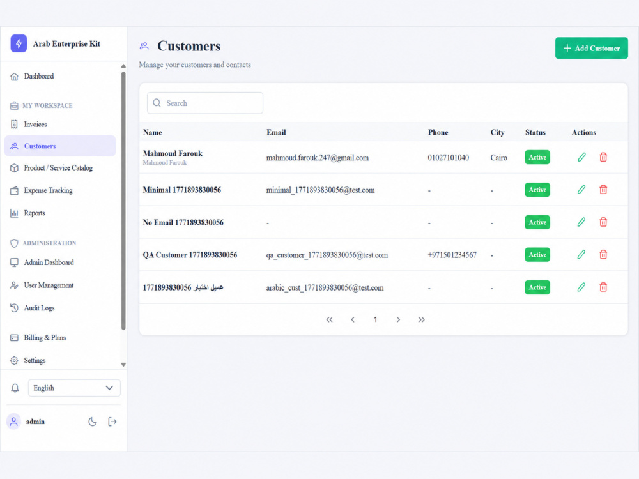Click the name Mahmoud Farouk

pos(173,153)
